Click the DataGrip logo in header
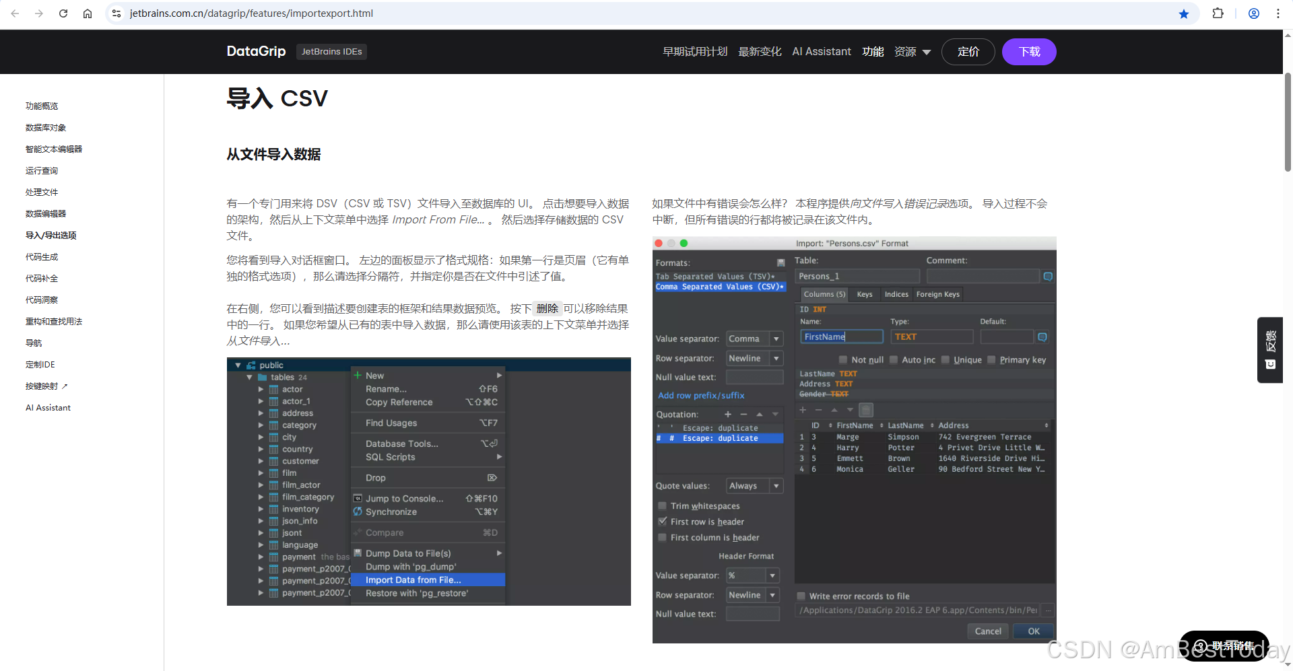 coord(256,52)
